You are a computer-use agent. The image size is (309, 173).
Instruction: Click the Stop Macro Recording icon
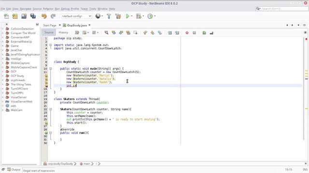pyautogui.click(x=194, y=33)
